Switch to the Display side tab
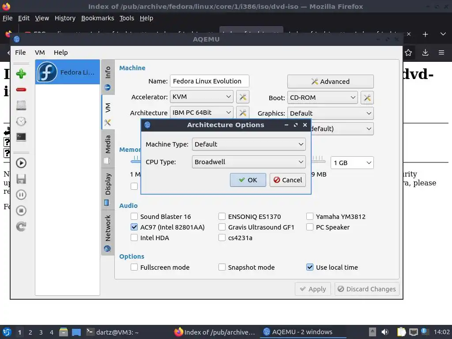 pyautogui.click(x=108, y=189)
